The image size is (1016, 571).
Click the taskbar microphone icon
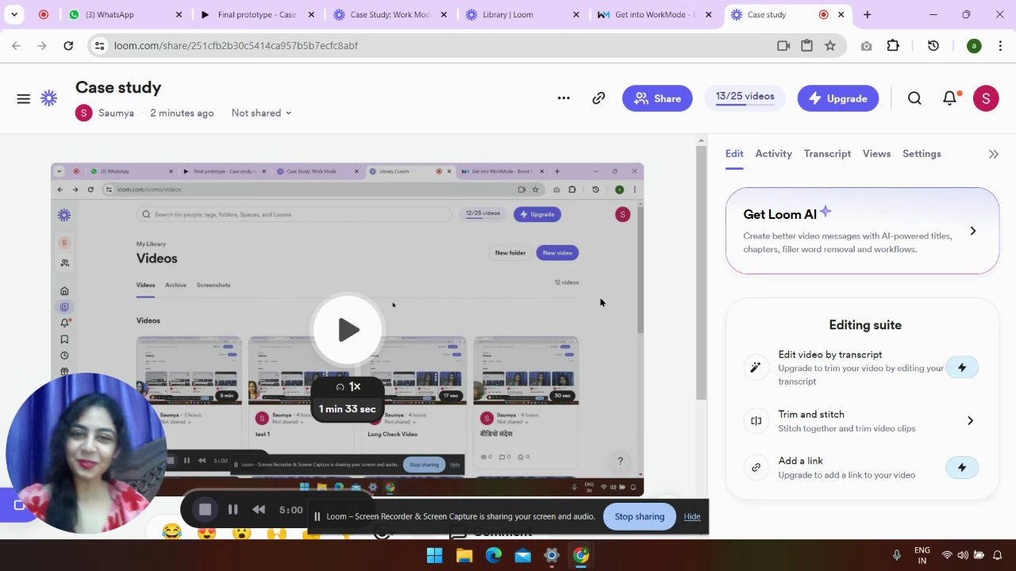pyautogui.click(x=897, y=555)
